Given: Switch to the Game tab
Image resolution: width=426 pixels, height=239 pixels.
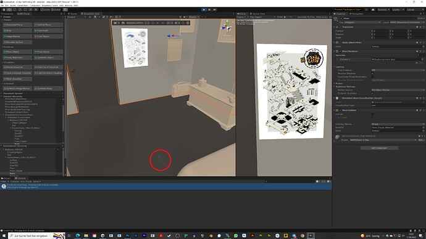Looking at the screenshot, I should tap(242, 14).
